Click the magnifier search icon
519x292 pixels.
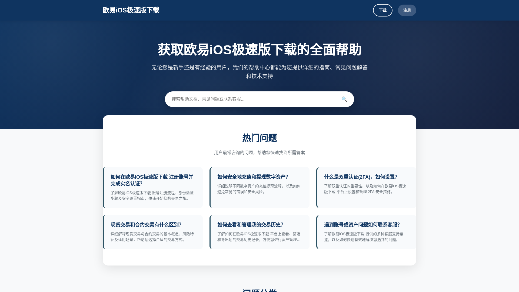pyautogui.click(x=344, y=99)
